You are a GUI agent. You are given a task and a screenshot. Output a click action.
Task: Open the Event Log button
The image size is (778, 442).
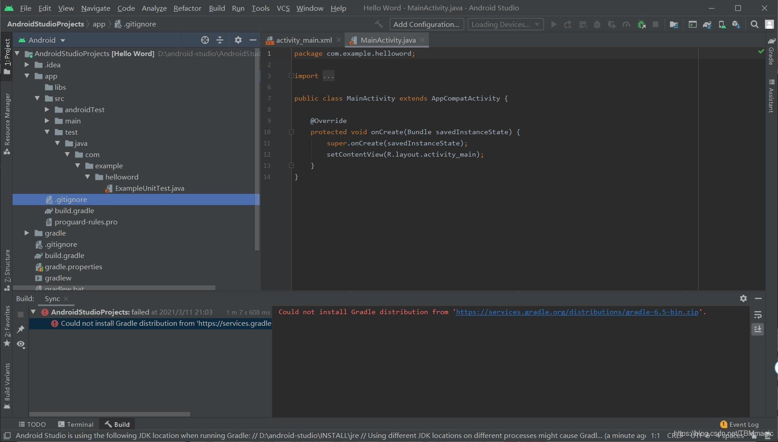pyautogui.click(x=739, y=424)
